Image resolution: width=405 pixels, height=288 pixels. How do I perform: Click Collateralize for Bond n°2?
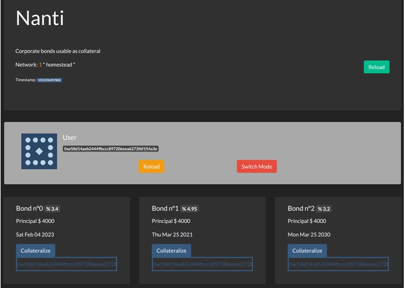tap(307, 251)
